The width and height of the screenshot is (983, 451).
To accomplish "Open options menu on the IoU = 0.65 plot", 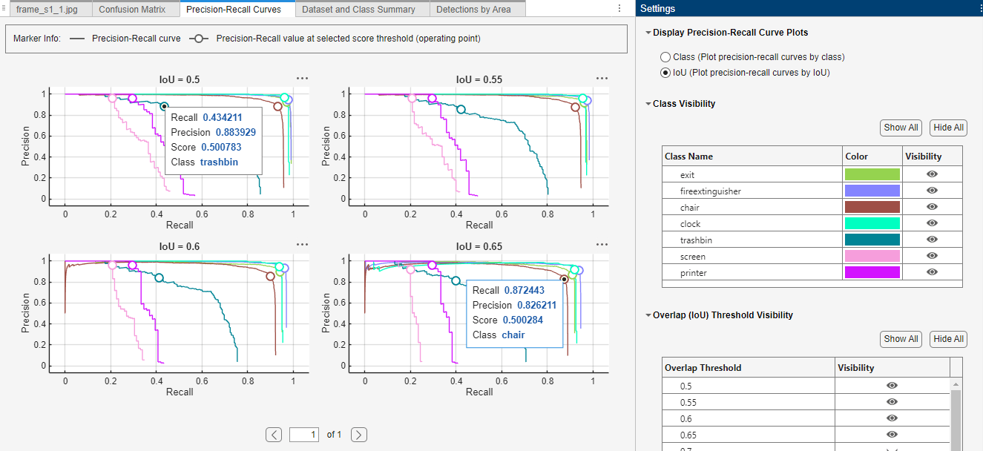I will pyautogui.click(x=602, y=243).
